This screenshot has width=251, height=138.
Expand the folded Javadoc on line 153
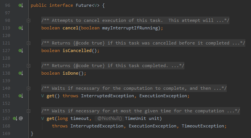(28, 111)
